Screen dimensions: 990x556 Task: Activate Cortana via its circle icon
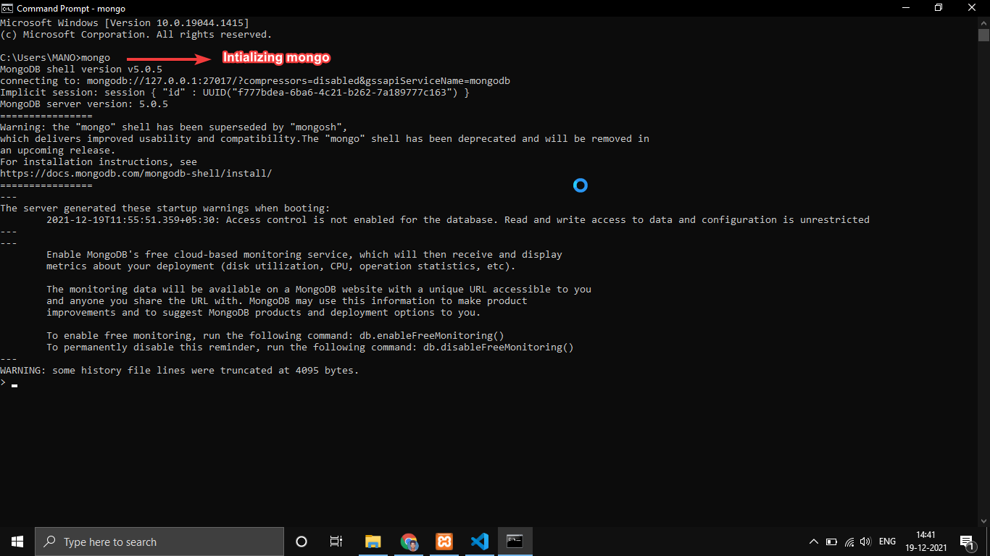pyautogui.click(x=301, y=541)
